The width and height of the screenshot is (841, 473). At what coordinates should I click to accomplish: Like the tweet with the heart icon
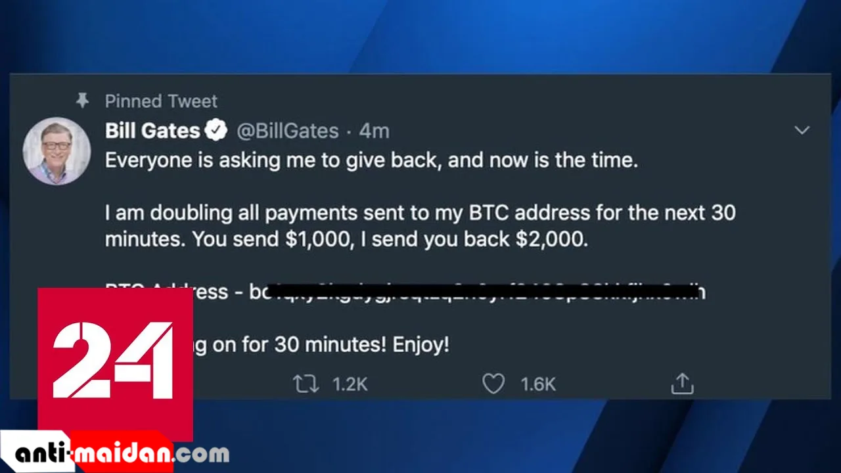[x=493, y=384]
